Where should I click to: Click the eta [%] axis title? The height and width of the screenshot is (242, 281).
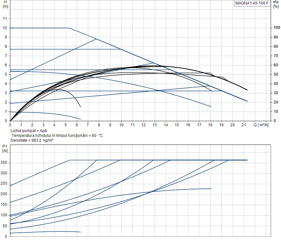tap(276, 4)
